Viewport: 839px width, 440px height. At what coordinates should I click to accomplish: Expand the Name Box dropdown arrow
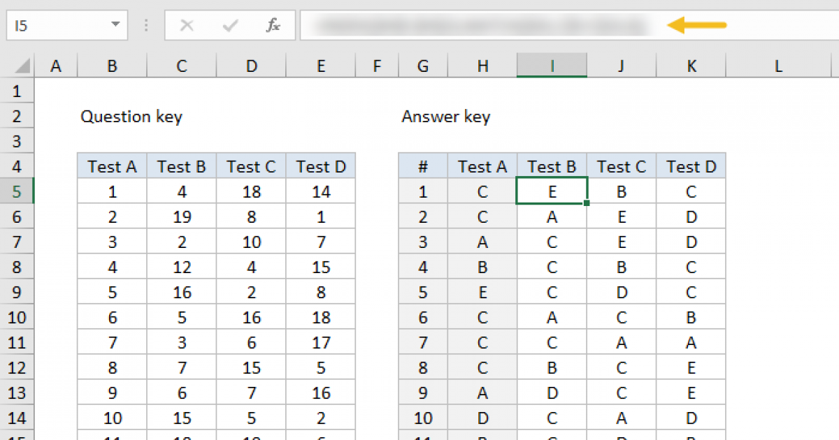[x=115, y=26]
